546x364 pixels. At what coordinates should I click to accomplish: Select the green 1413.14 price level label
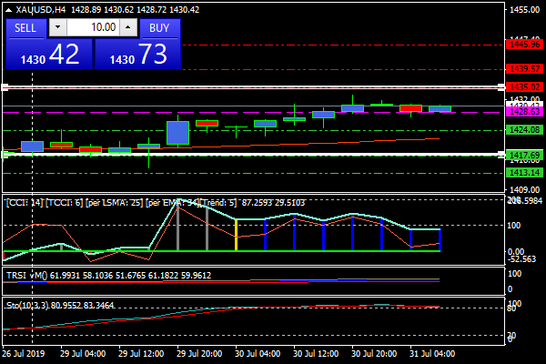point(525,172)
